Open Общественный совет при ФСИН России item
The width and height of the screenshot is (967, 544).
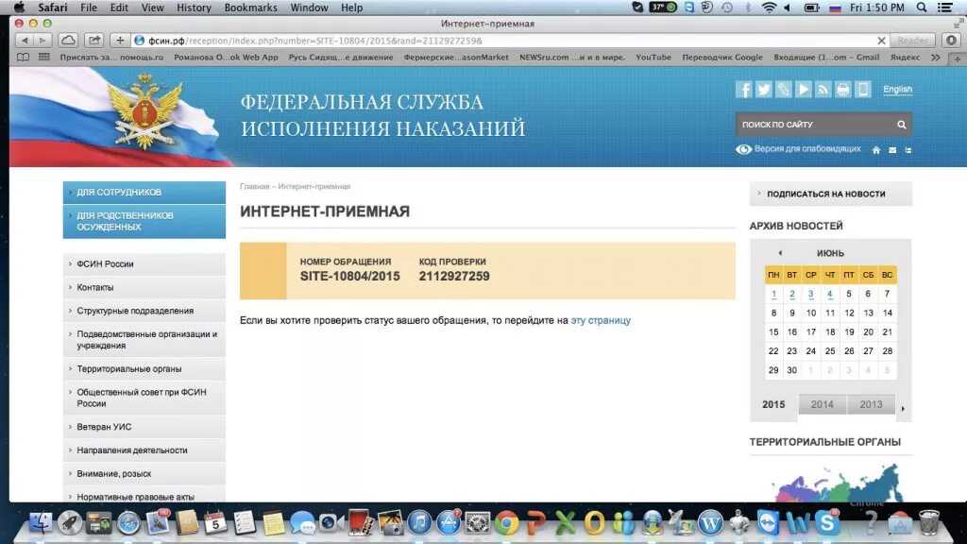tap(144, 398)
